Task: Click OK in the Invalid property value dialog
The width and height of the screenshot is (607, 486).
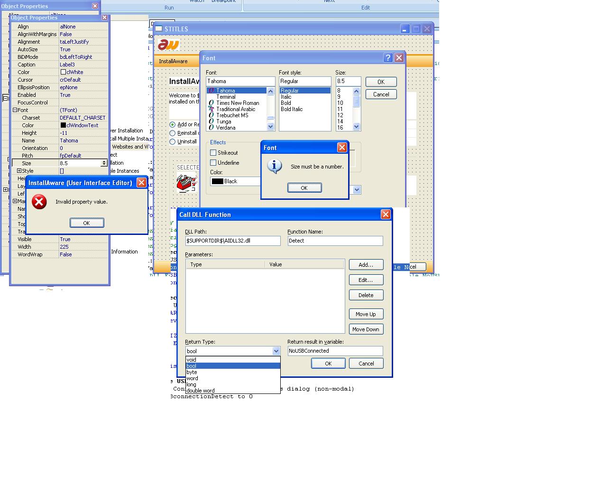Action: (x=87, y=223)
